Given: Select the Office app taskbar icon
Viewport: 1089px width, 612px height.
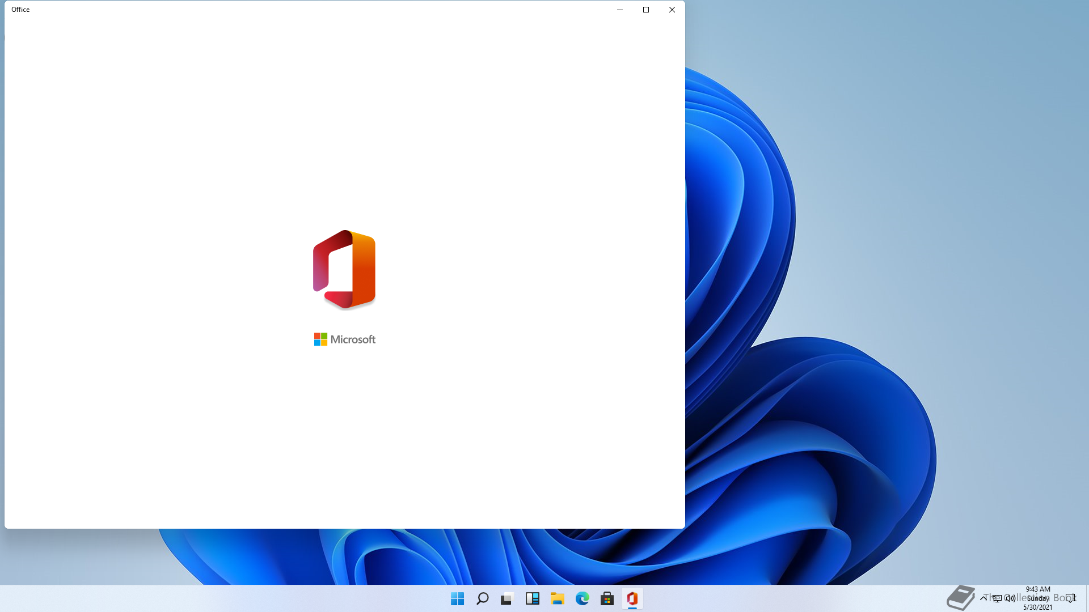Looking at the screenshot, I should point(632,598).
